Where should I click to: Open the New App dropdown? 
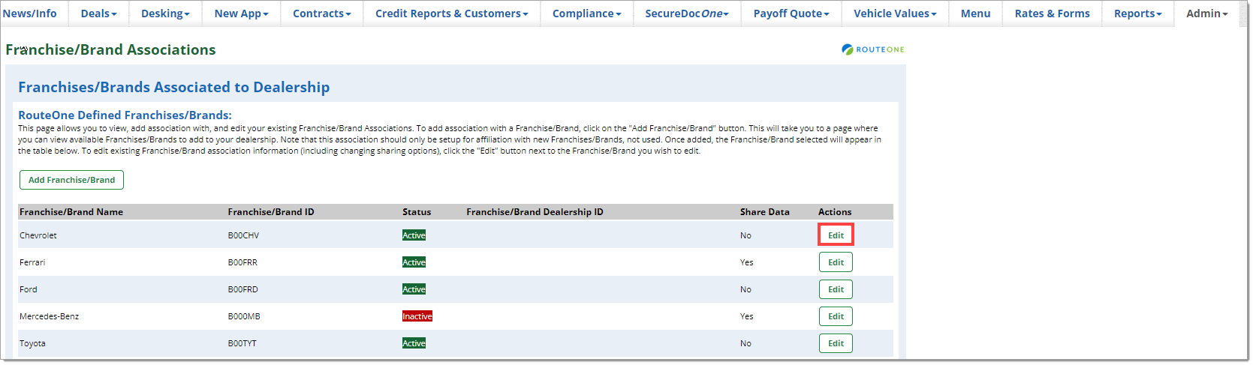pyautogui.click(x=241, y=13)
